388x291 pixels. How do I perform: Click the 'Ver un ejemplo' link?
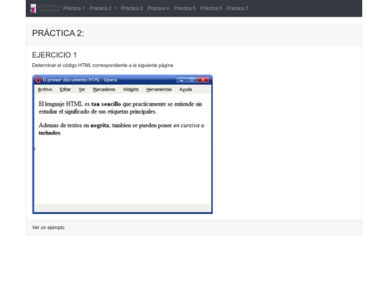coord(48,227)
